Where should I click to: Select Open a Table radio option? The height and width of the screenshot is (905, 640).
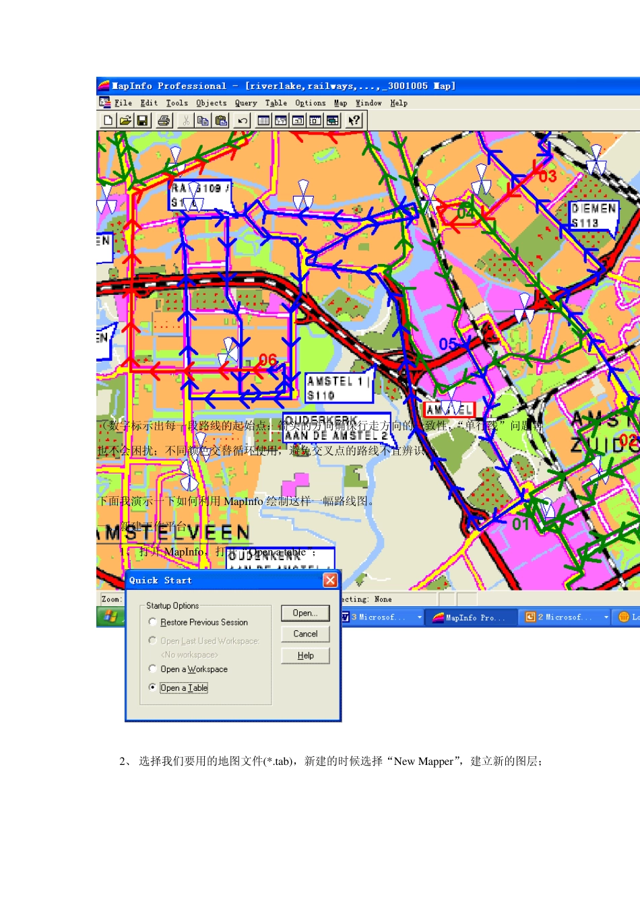coord(152,688)
